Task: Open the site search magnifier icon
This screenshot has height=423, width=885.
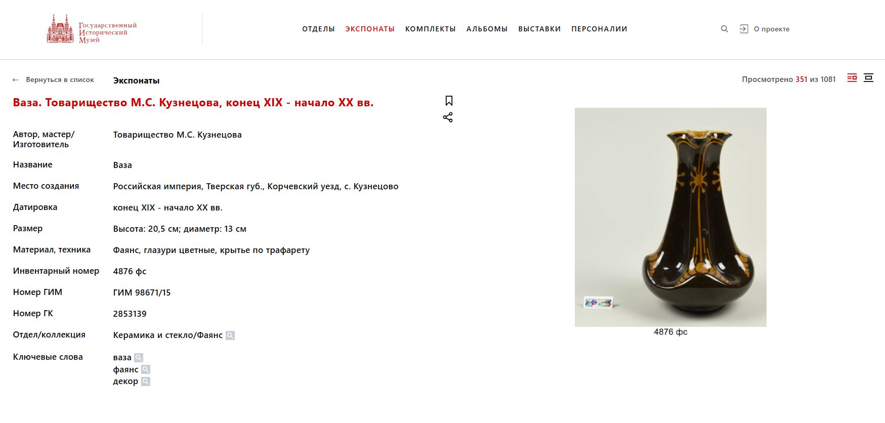Action: coord(724,29)
